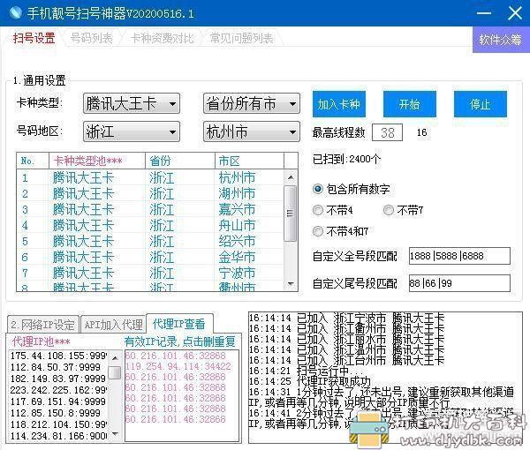Screen dimensions: 530x450
Task: Select proxy 182.149.83.97:9999 in IP pool
Action: [58, 379]
